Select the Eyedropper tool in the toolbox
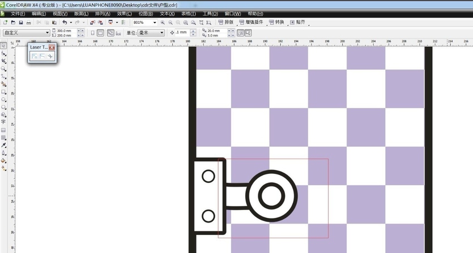The image size is (473, 253). [x=4, y=145]
